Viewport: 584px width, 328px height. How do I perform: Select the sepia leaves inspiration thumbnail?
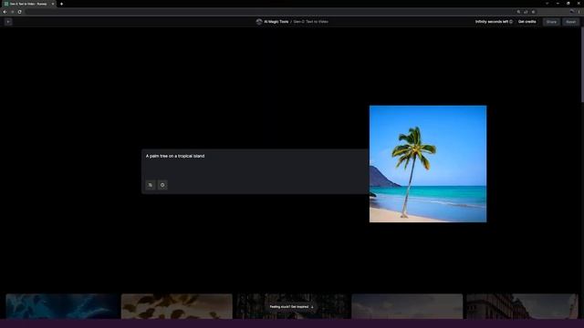(x=176, y=306)
